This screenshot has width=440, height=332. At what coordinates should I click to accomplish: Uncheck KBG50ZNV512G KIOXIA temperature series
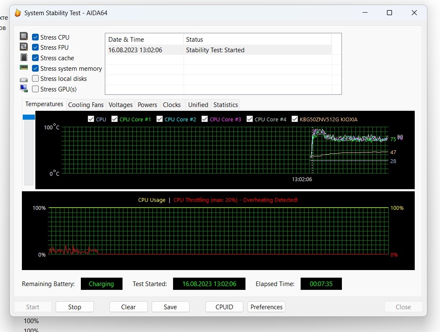(x=295, y=119)
